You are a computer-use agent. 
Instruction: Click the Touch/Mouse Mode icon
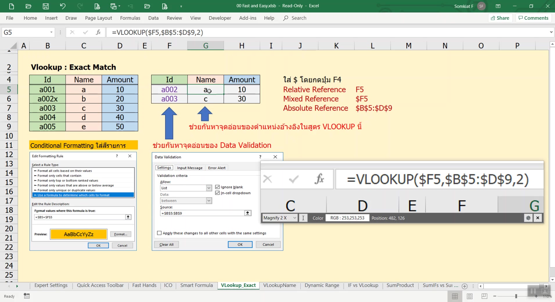[x=113, y=6]
